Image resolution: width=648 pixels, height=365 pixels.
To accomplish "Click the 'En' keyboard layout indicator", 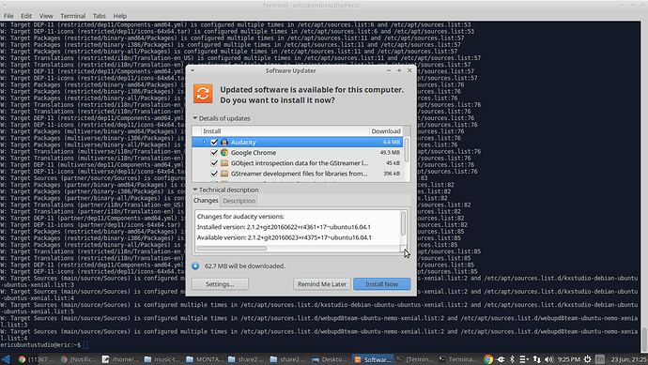I will [x=600, y=359].
